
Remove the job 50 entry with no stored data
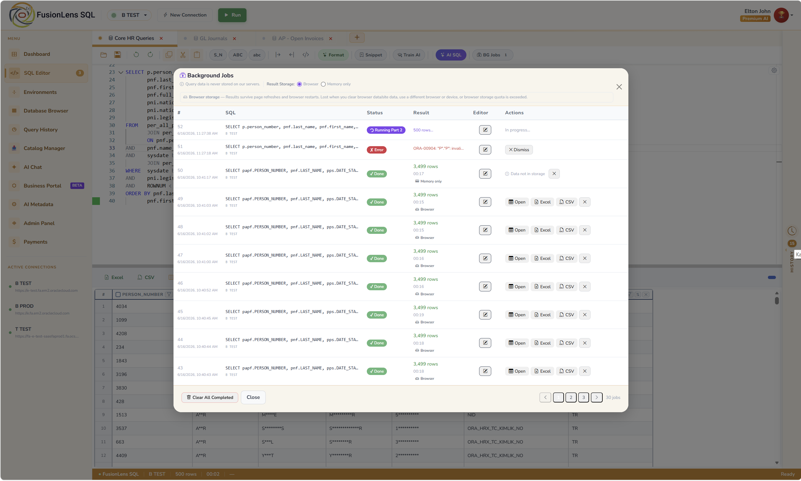[x=554, y=174]
